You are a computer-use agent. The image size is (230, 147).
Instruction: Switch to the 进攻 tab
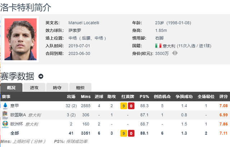point(34,87)
